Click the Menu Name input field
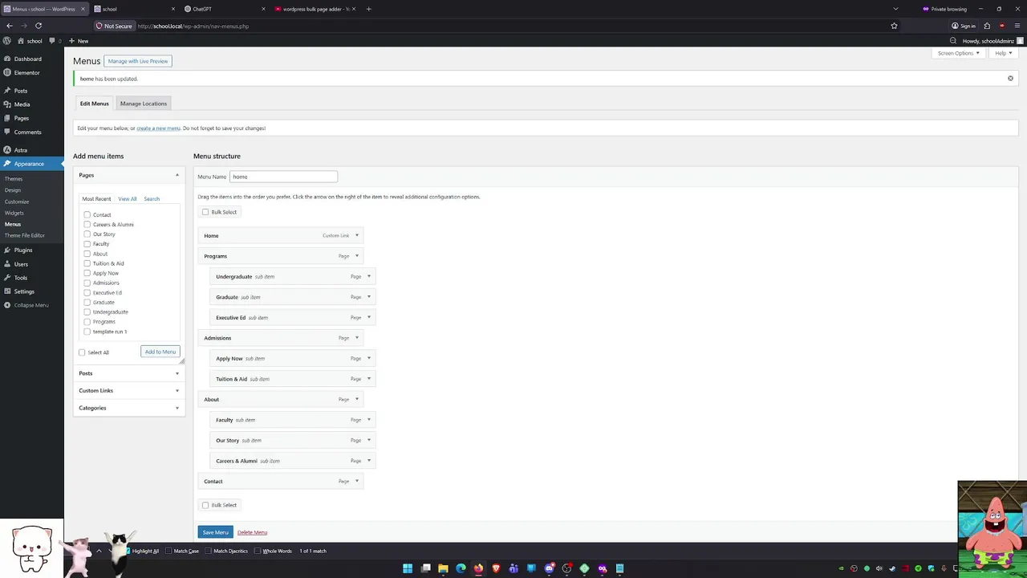 click(284, 177)
